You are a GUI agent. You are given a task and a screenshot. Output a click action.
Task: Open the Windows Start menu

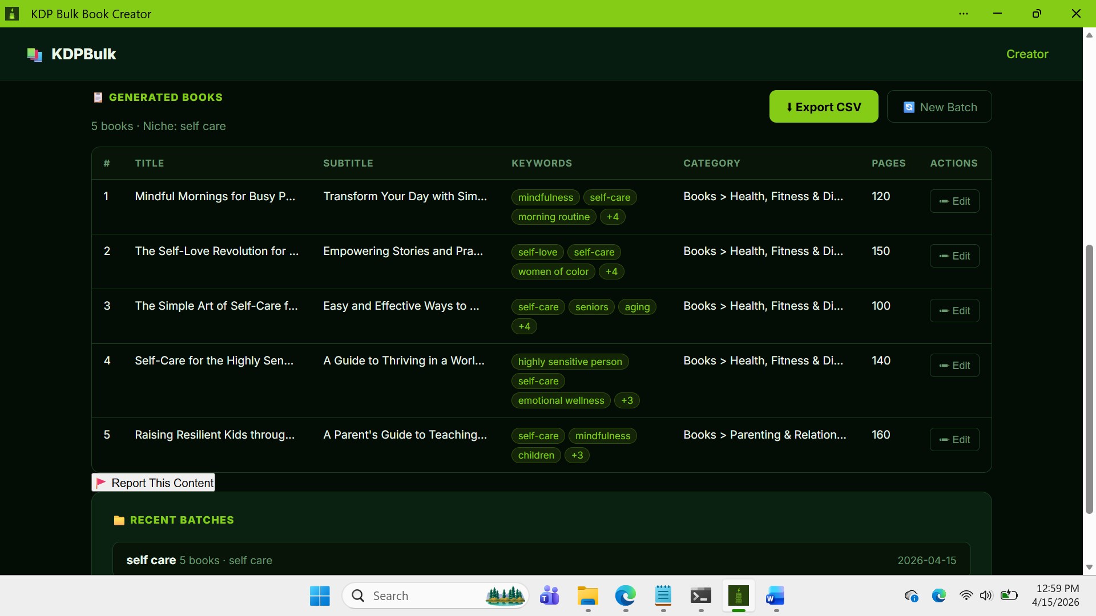point(320,596)
